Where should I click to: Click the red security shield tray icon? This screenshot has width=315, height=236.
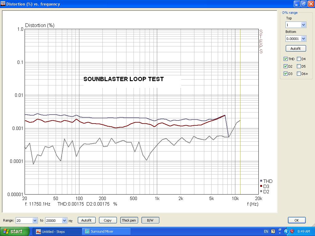click(292, 231)
